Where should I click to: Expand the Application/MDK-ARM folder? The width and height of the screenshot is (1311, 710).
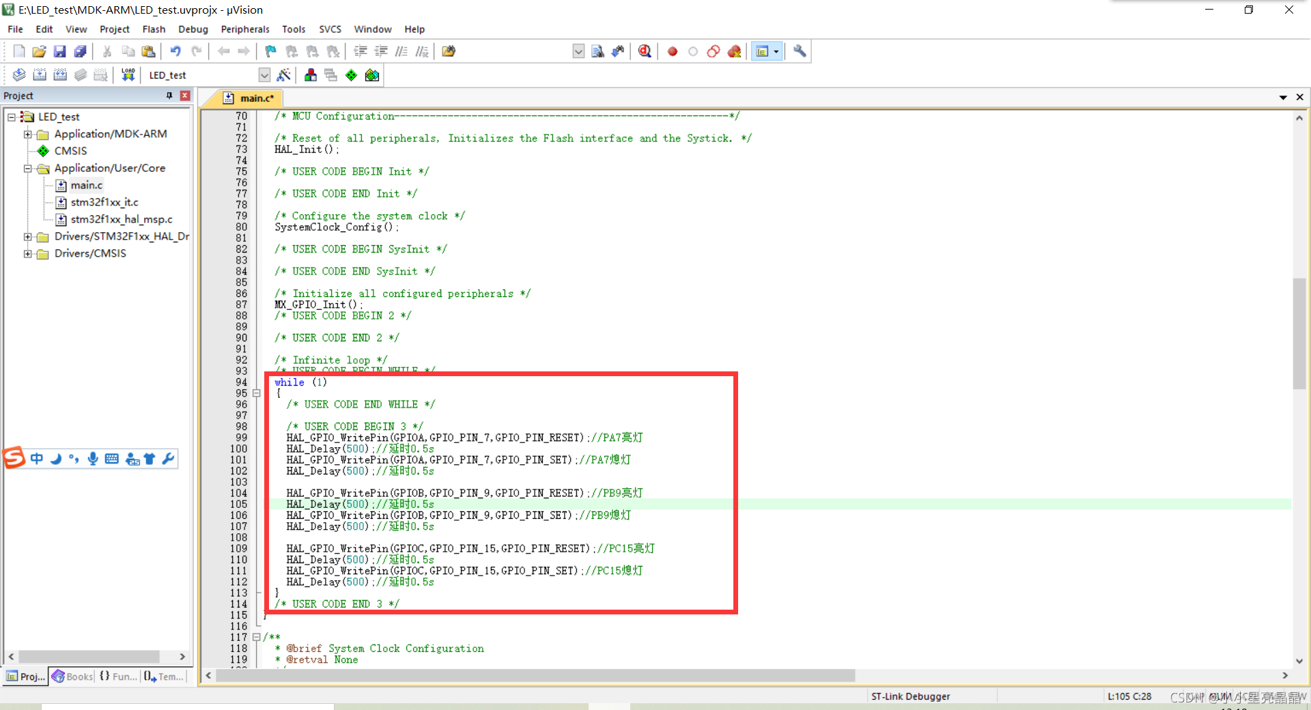27,134
